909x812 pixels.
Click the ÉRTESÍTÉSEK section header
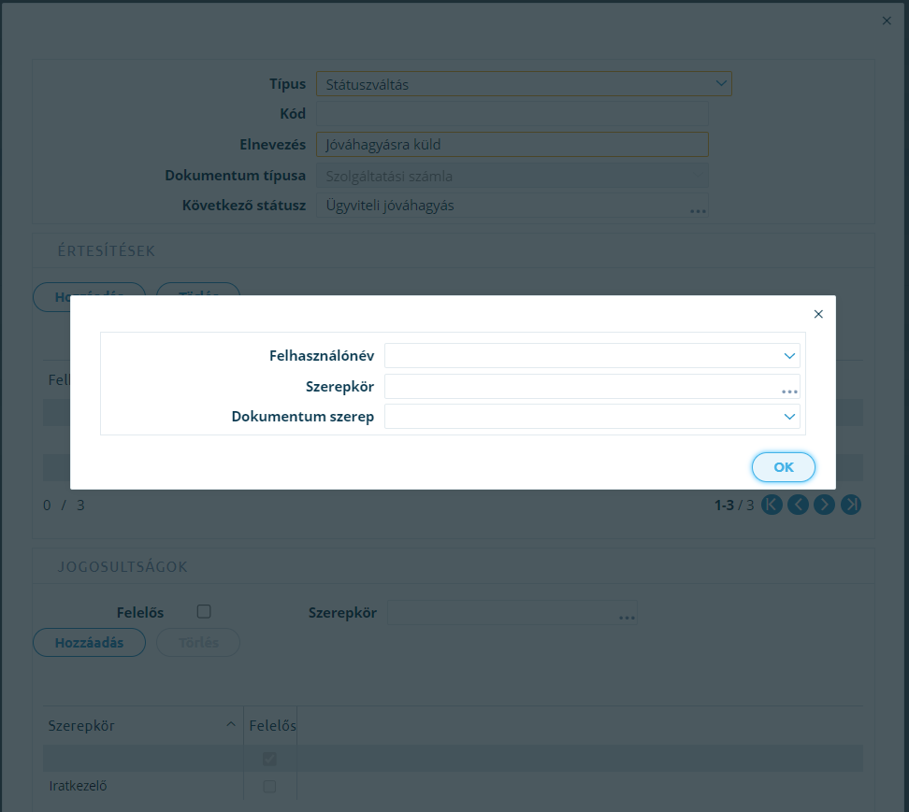click(x=106, y=250)
